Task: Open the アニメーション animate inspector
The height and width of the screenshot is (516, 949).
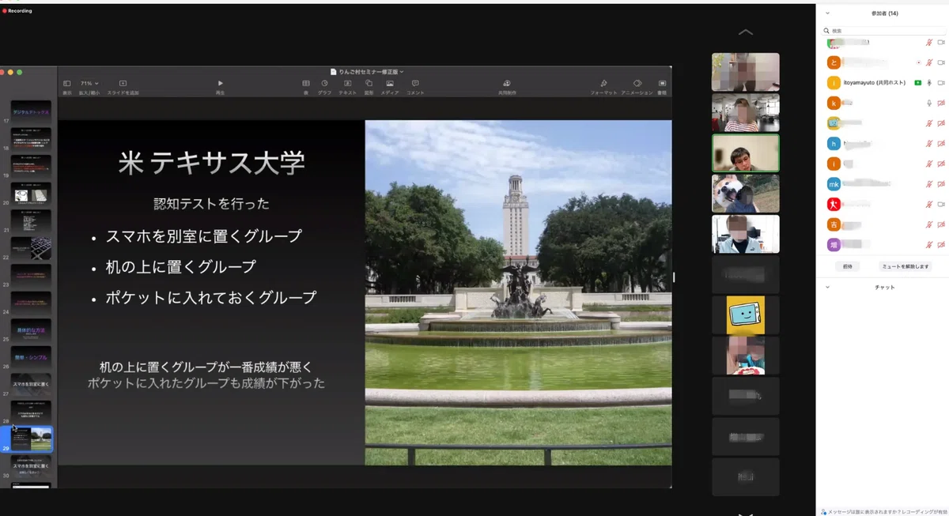Action: 637,83
